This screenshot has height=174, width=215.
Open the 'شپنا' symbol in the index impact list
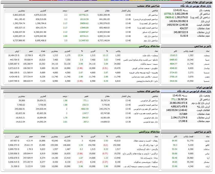[x=207, y=60]
